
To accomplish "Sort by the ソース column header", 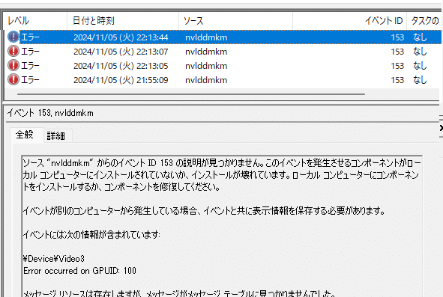I will (235, 21).
